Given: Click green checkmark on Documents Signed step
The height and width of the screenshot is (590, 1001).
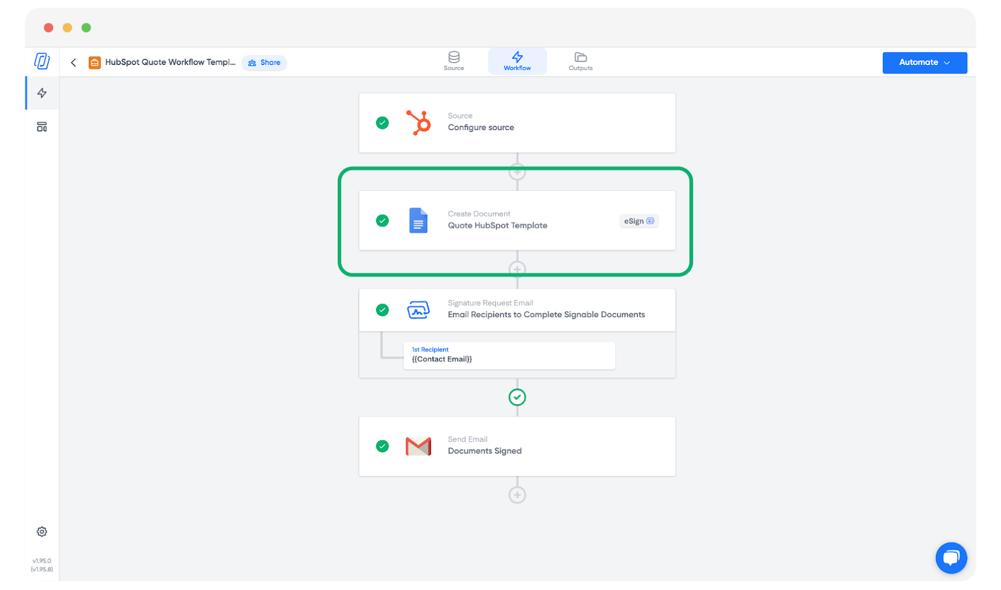Looking at the screenshot, I should [x=382, y=446].
